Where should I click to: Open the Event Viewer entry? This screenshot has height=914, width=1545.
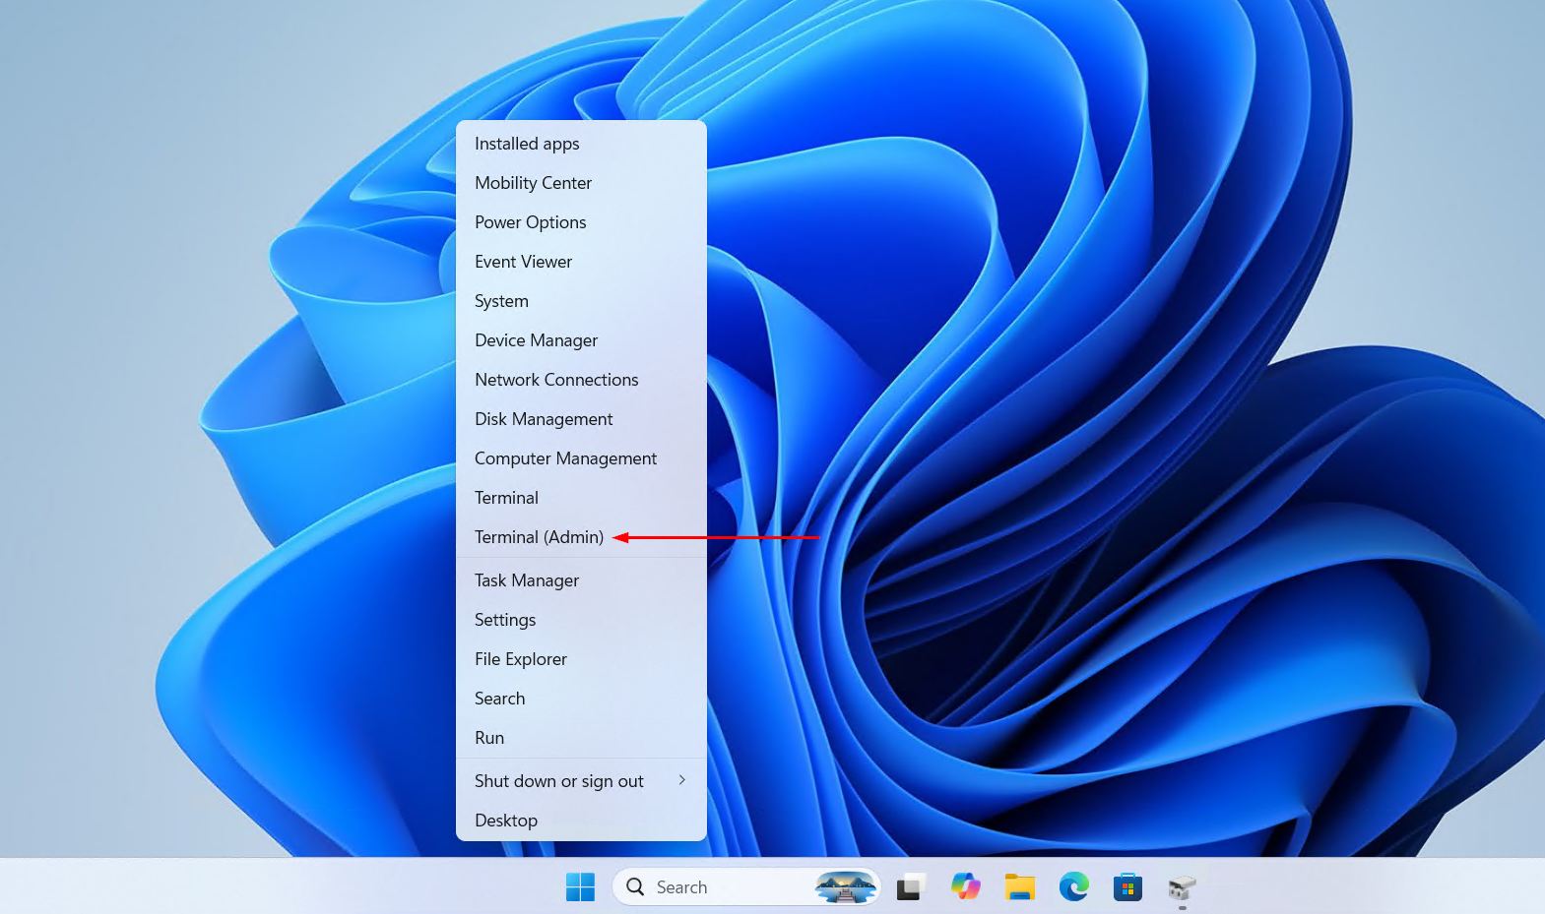581,262
